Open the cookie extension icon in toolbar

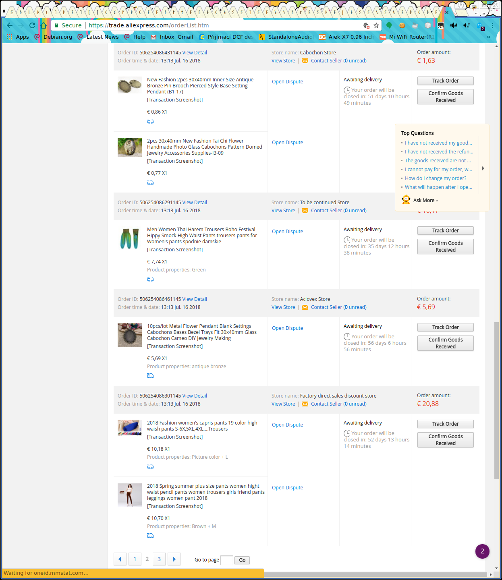pyautogui.click(x=402, y=25)
